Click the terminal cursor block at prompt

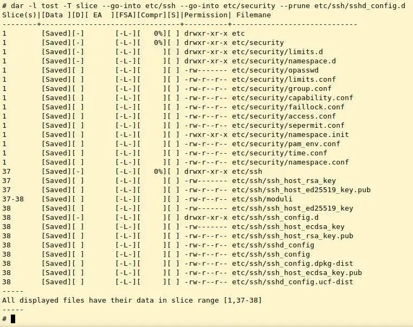pos(13,318)
